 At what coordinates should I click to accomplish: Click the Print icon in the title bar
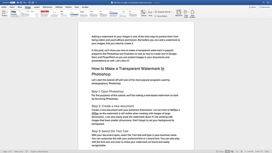coord(33,2)
